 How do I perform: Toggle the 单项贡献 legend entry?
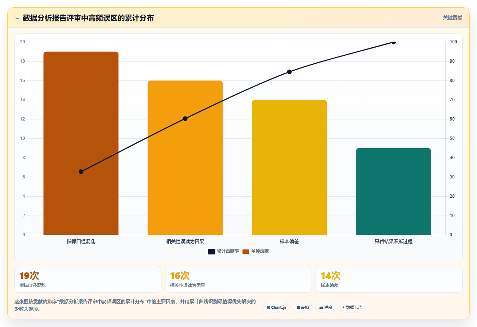click(x=255, y=251)
